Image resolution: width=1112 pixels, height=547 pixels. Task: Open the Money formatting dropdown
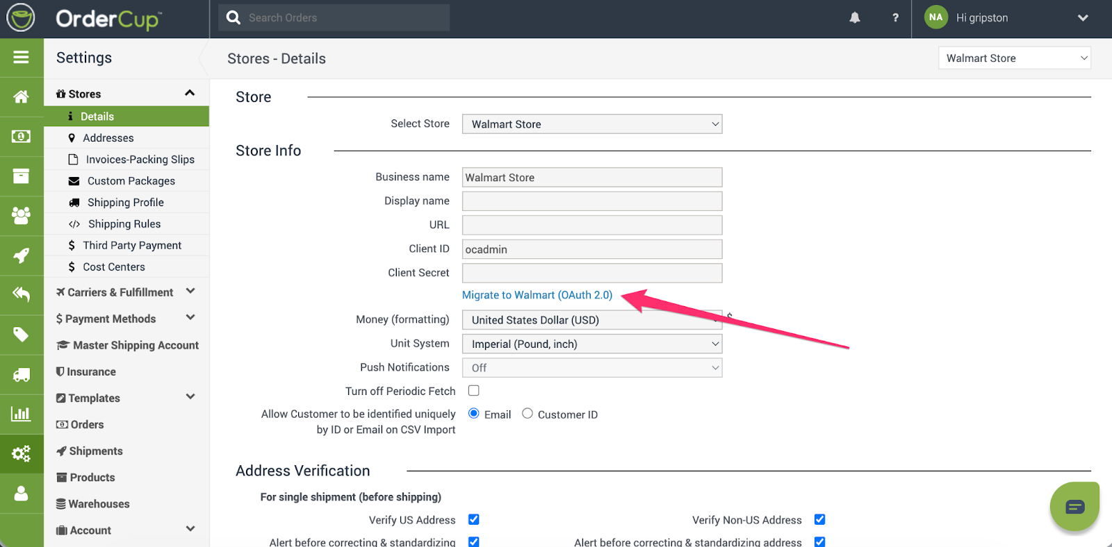[x=592, y=320]
